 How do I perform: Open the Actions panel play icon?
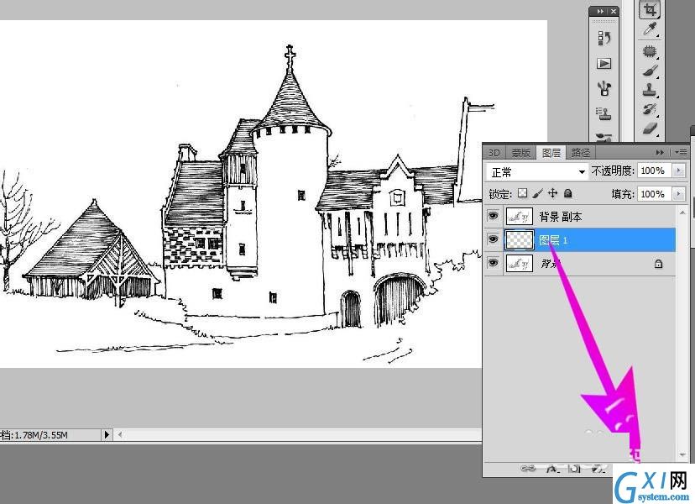point(604,64)
